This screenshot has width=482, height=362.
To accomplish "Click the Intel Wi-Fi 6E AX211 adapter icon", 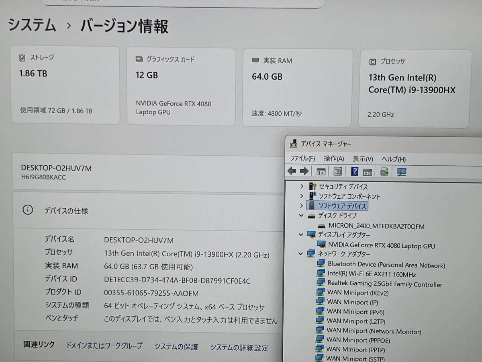I will pos(321,274).
